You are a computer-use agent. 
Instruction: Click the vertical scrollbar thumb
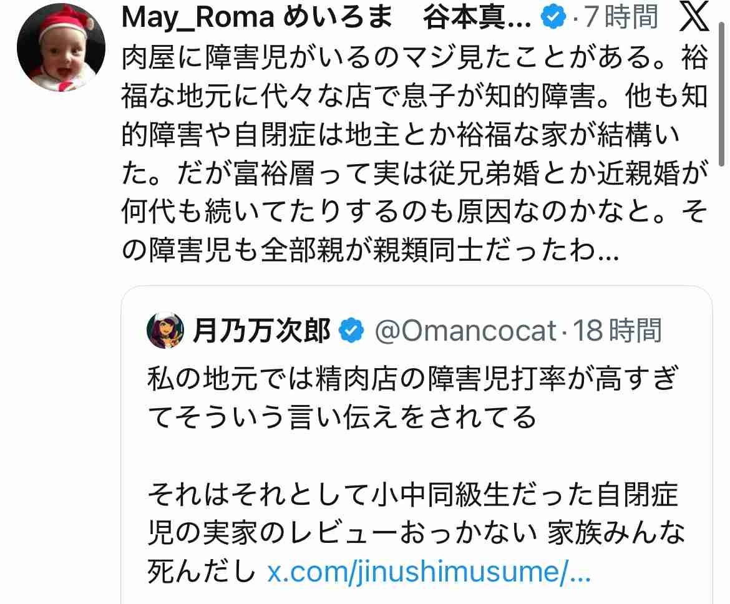click(722, 93)
